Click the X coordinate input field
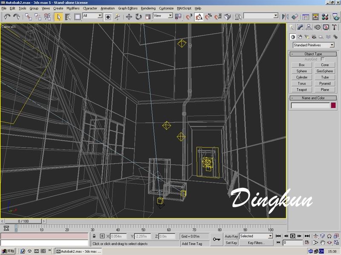Image resolution: width=341 pixels, height=255 pixels. [x=118, y=236]
